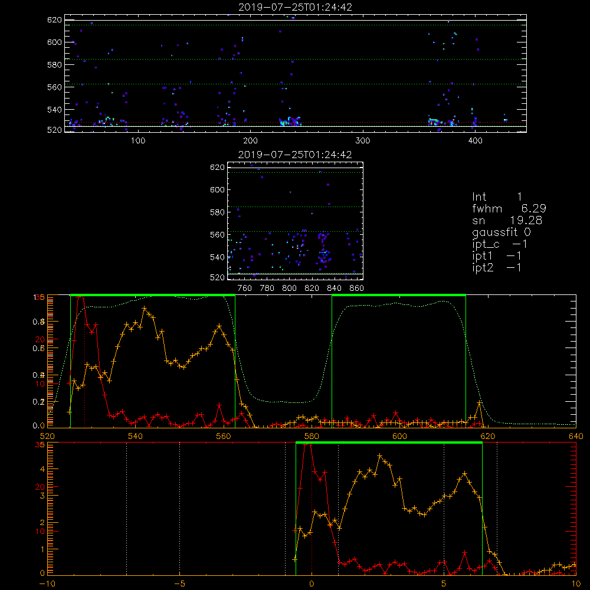The width and height of the screenshot is (590, 590).
Task: Click the "4" y-axis label of the bottom plot
Action: [42, 469]
